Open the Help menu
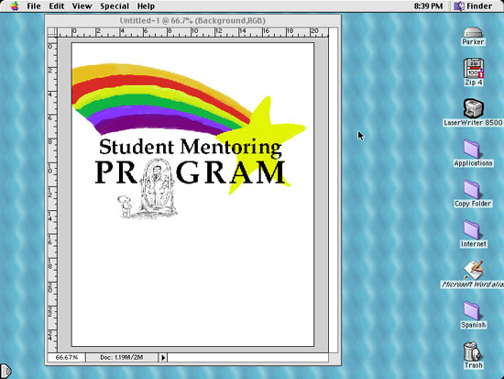The width and height of the screenshot is (504, 379). coord(146,6)
